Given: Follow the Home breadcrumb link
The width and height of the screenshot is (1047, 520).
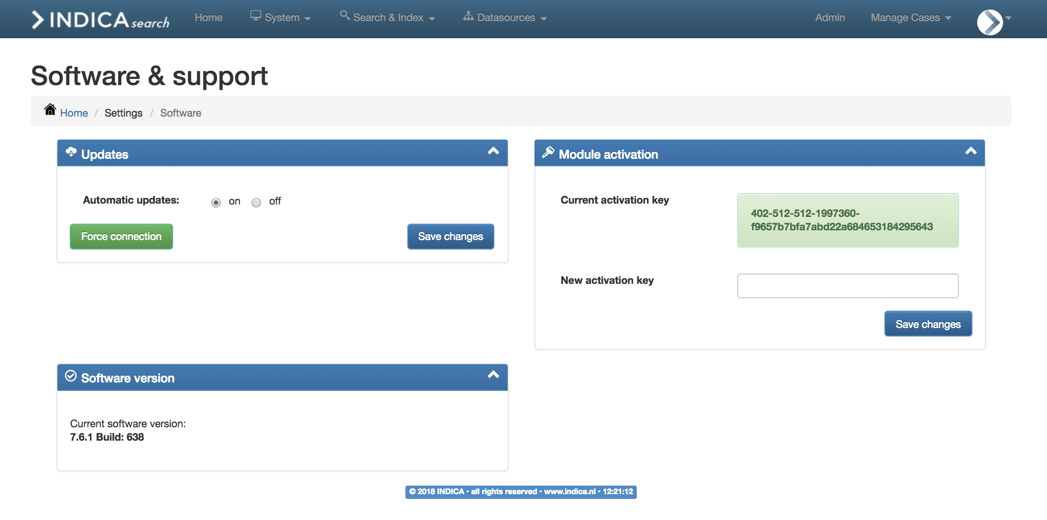Looking at the screenshot, I should [x=74, y=113].
